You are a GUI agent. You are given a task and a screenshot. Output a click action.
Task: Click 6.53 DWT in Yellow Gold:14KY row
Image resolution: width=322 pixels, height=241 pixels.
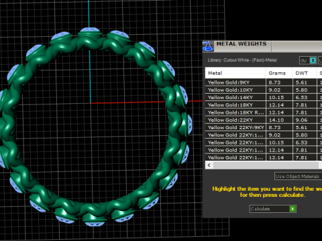point(301,97)
